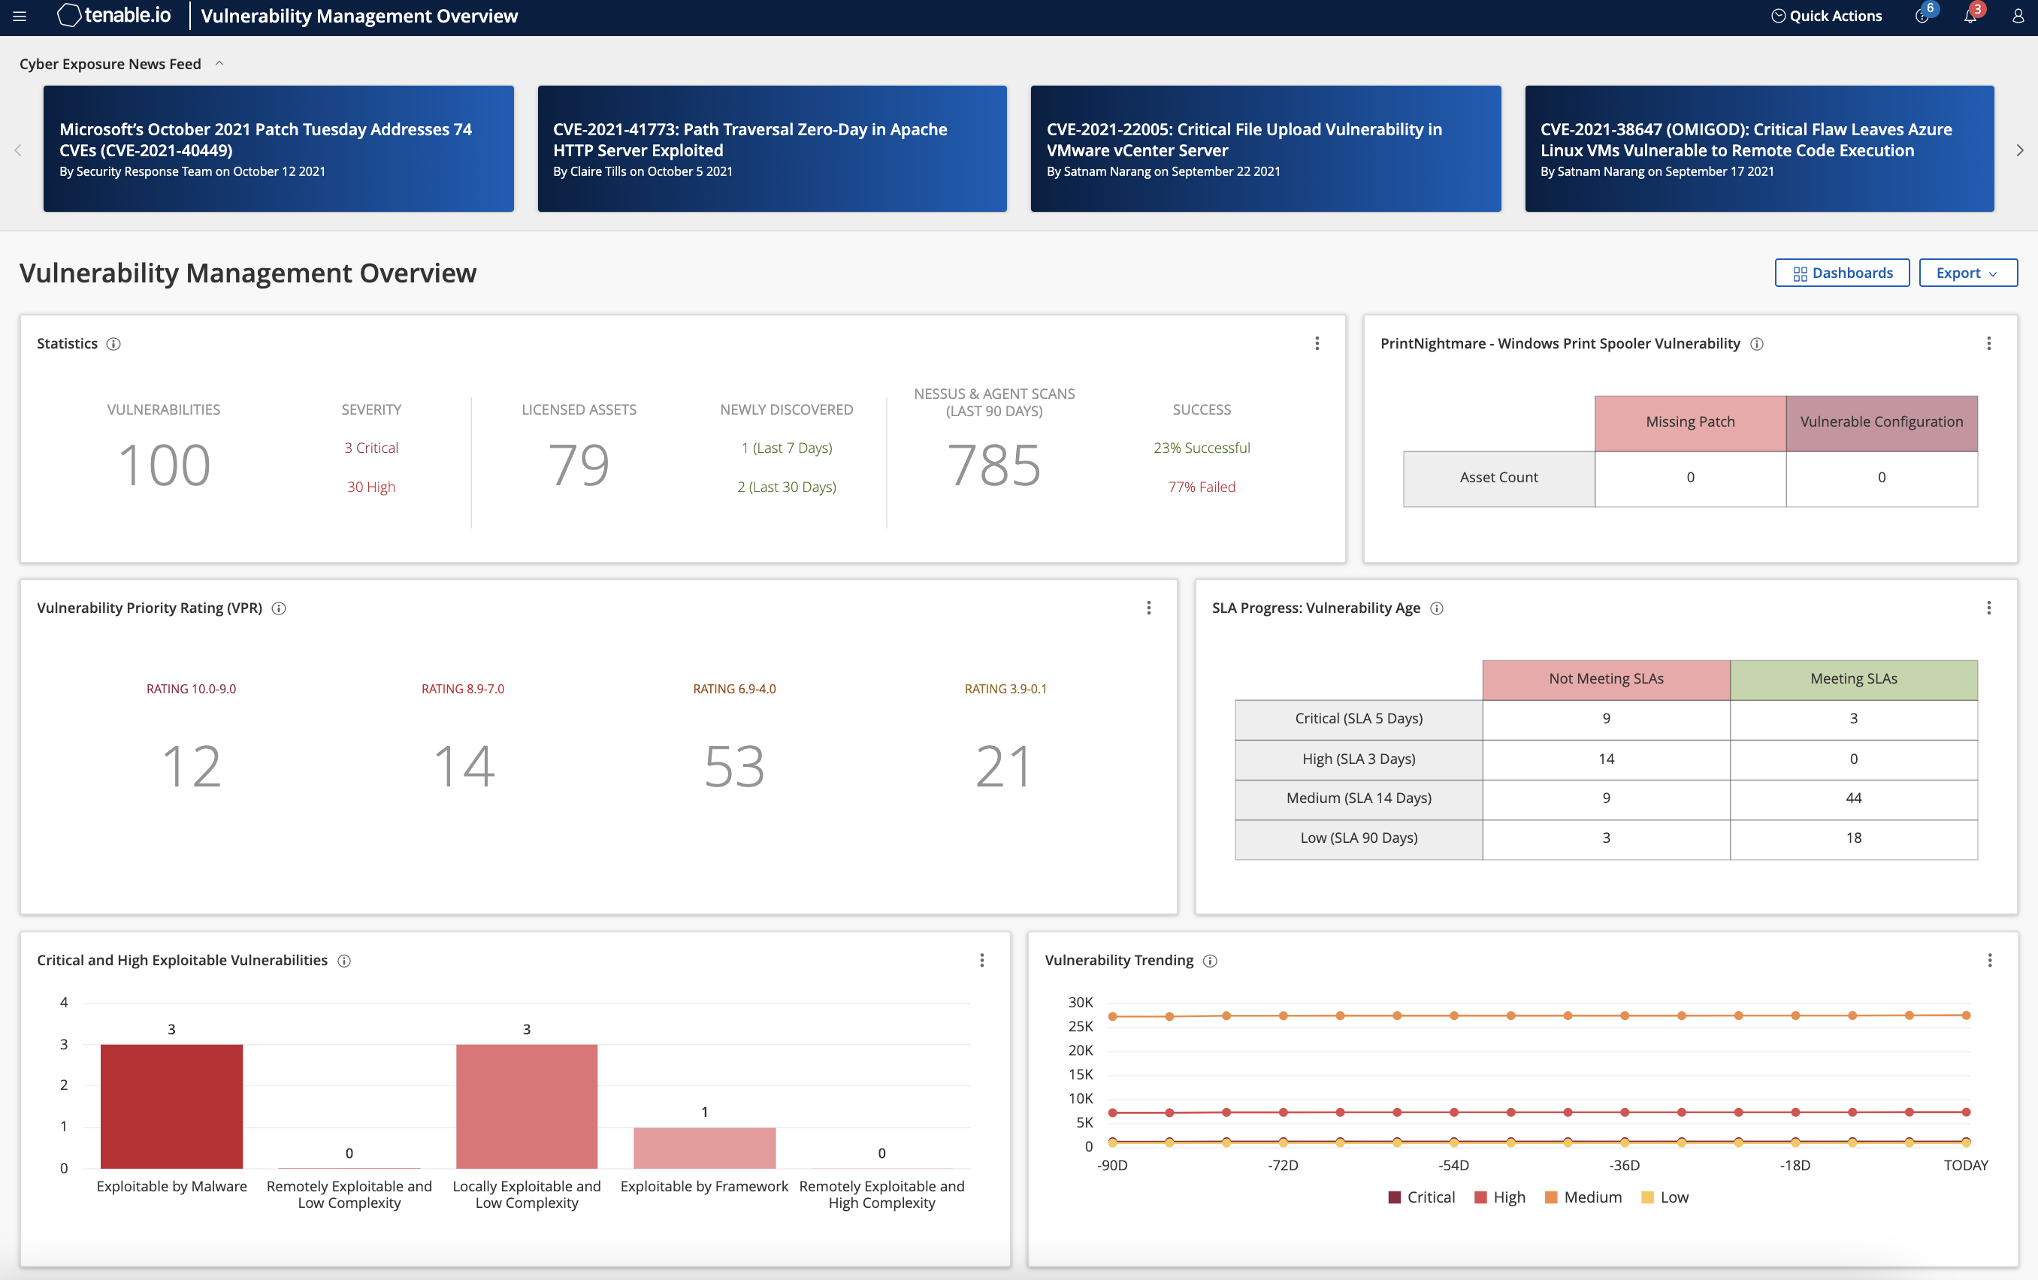2038x1280 pixels.
Task: Select the Critical and High Exploitable Vulnerabilities menu
Action: click(x=982, y=960)
